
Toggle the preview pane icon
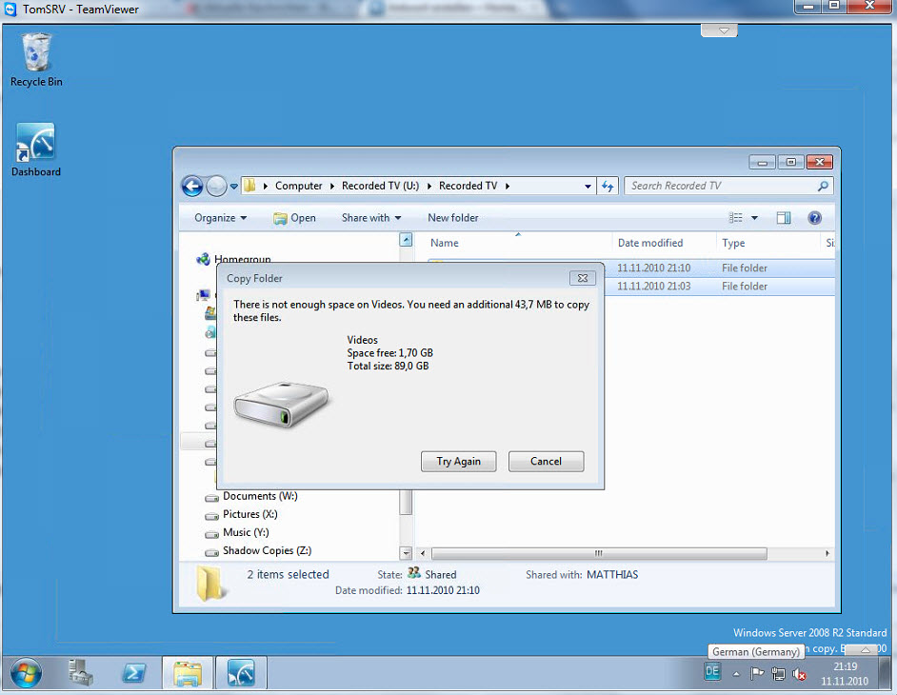pos(783,218)
